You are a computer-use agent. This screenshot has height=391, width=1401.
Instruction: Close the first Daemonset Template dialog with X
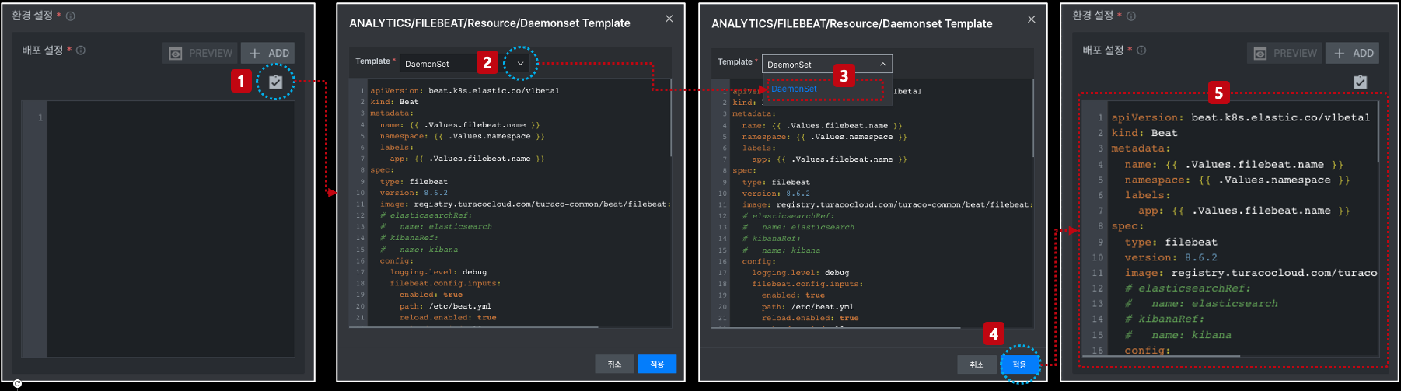coord(669,19)
